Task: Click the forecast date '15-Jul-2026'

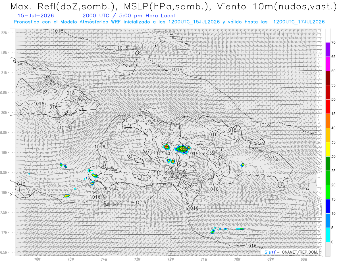Action: pos(36,16)
